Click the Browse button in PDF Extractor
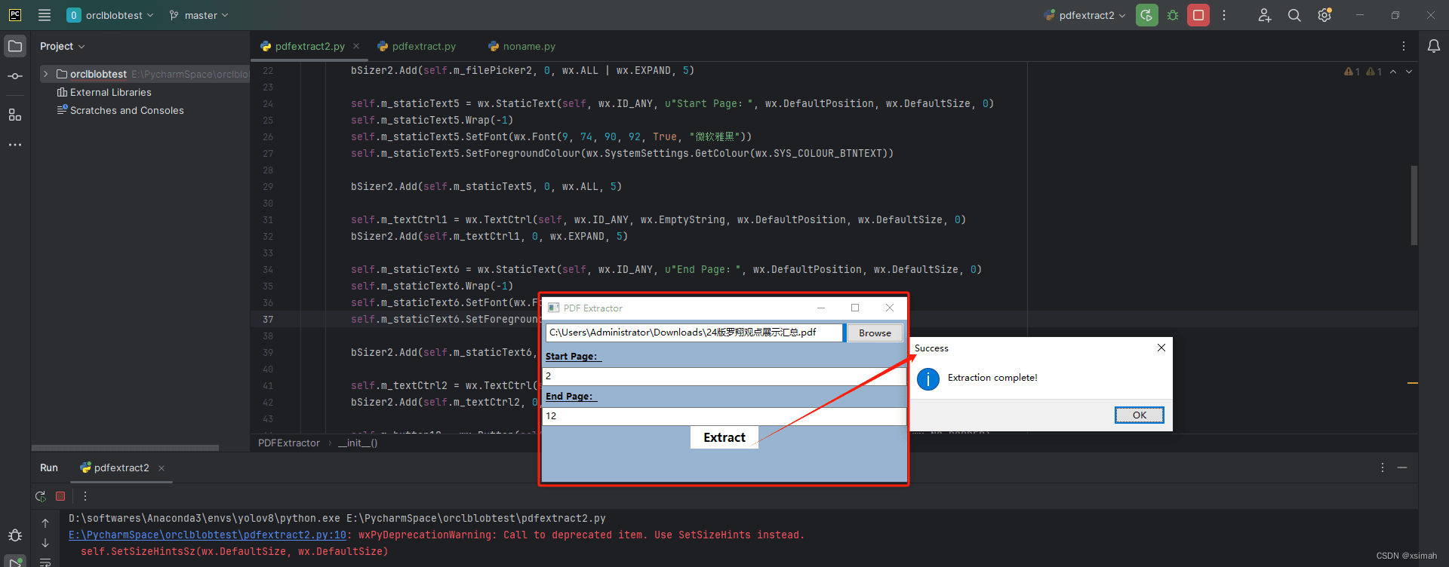 coord(875,333)
